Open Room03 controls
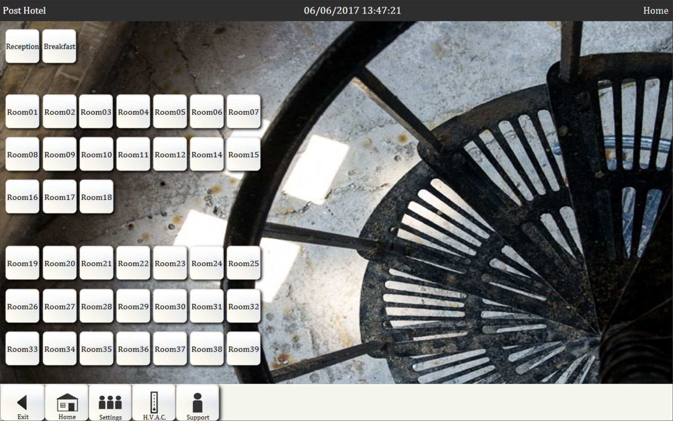The height and width of the screenshot is (421, 673). [x=96, y=112]
